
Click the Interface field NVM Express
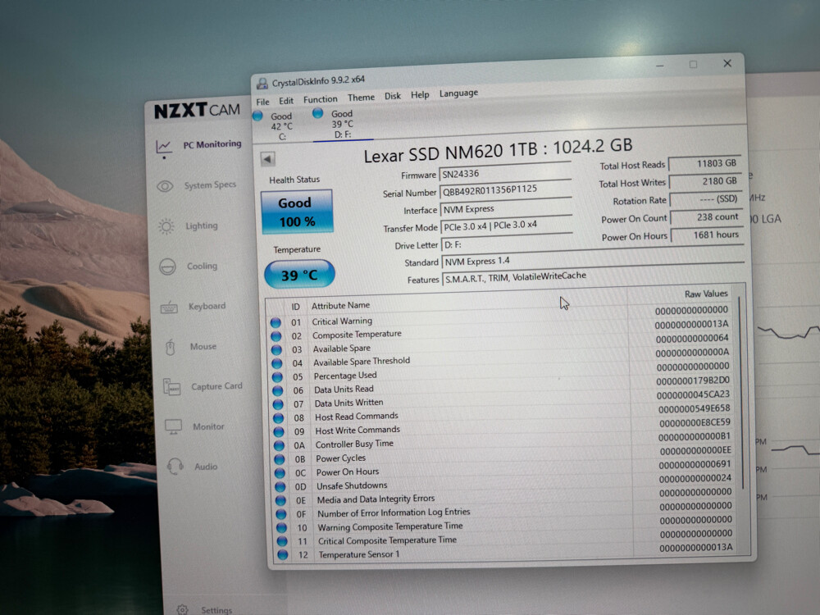506,208
